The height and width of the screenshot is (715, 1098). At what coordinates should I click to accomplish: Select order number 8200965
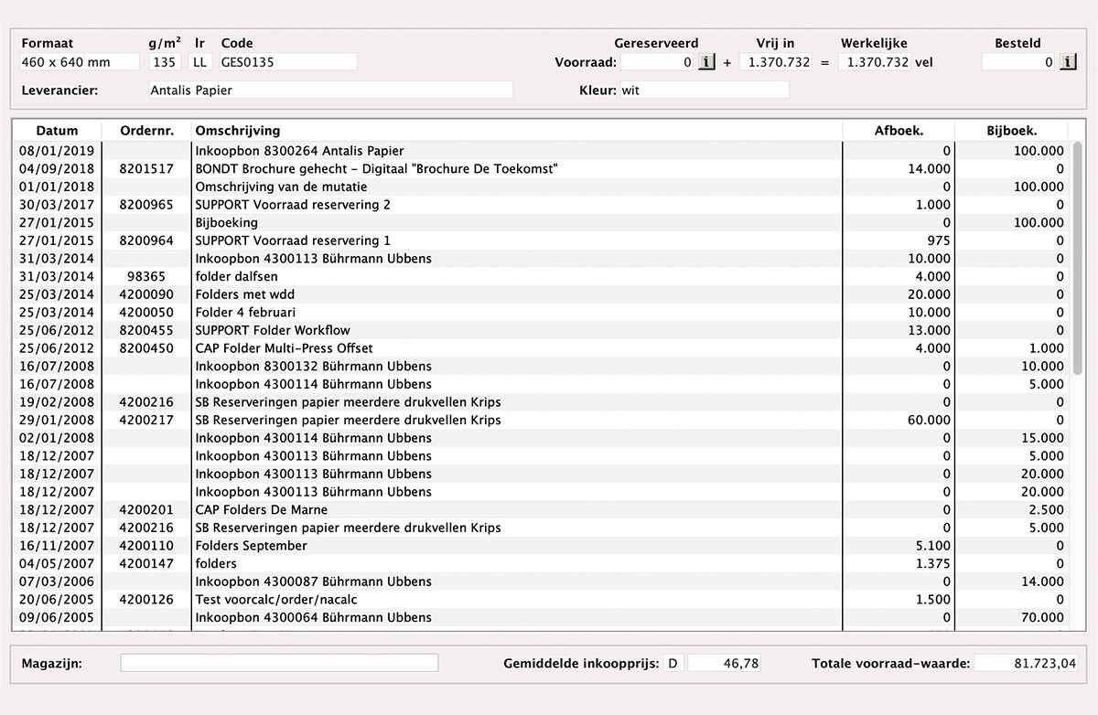146,205
